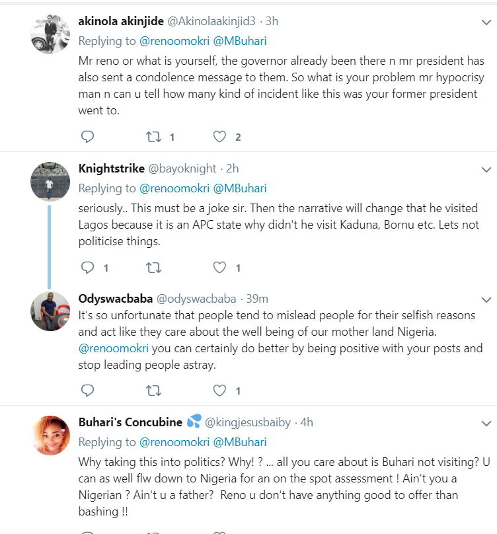497x534 pixels.
Task: Open Odyswacbaba tweet dropdown arrow
Action: pyautogui.click(x=485, y=299)
